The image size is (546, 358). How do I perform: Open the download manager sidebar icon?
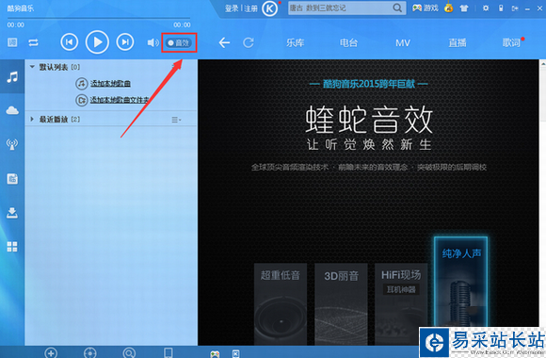pyautogui.click(x=12, y=213)
